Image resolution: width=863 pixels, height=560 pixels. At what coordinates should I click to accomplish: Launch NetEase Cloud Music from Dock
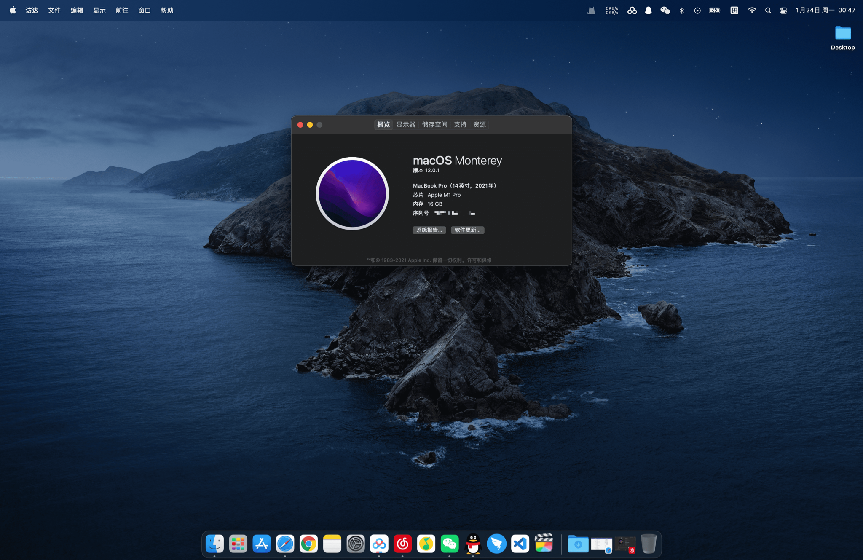click(402, 544)
